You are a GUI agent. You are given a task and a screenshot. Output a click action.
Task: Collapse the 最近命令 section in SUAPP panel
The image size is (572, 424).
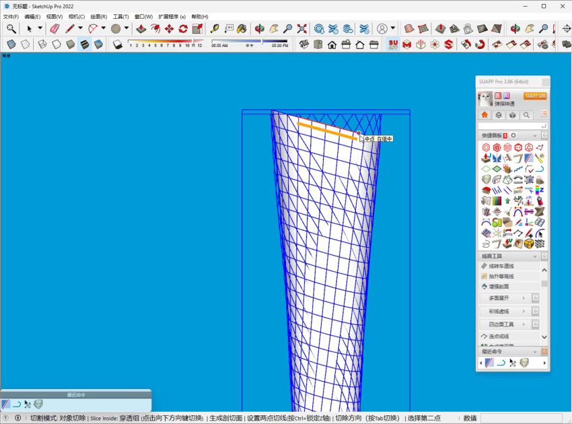[x=535, y=352]
